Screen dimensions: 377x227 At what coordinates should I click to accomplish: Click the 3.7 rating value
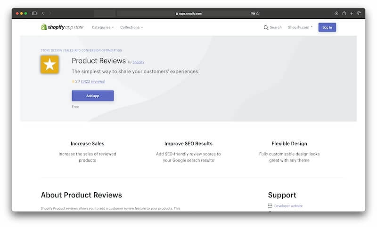tap(77, 81)
